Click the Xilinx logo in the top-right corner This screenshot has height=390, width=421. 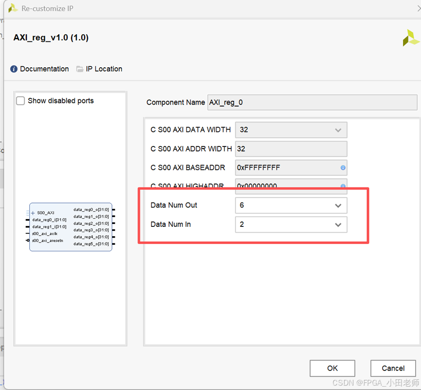tap(410, 37)
